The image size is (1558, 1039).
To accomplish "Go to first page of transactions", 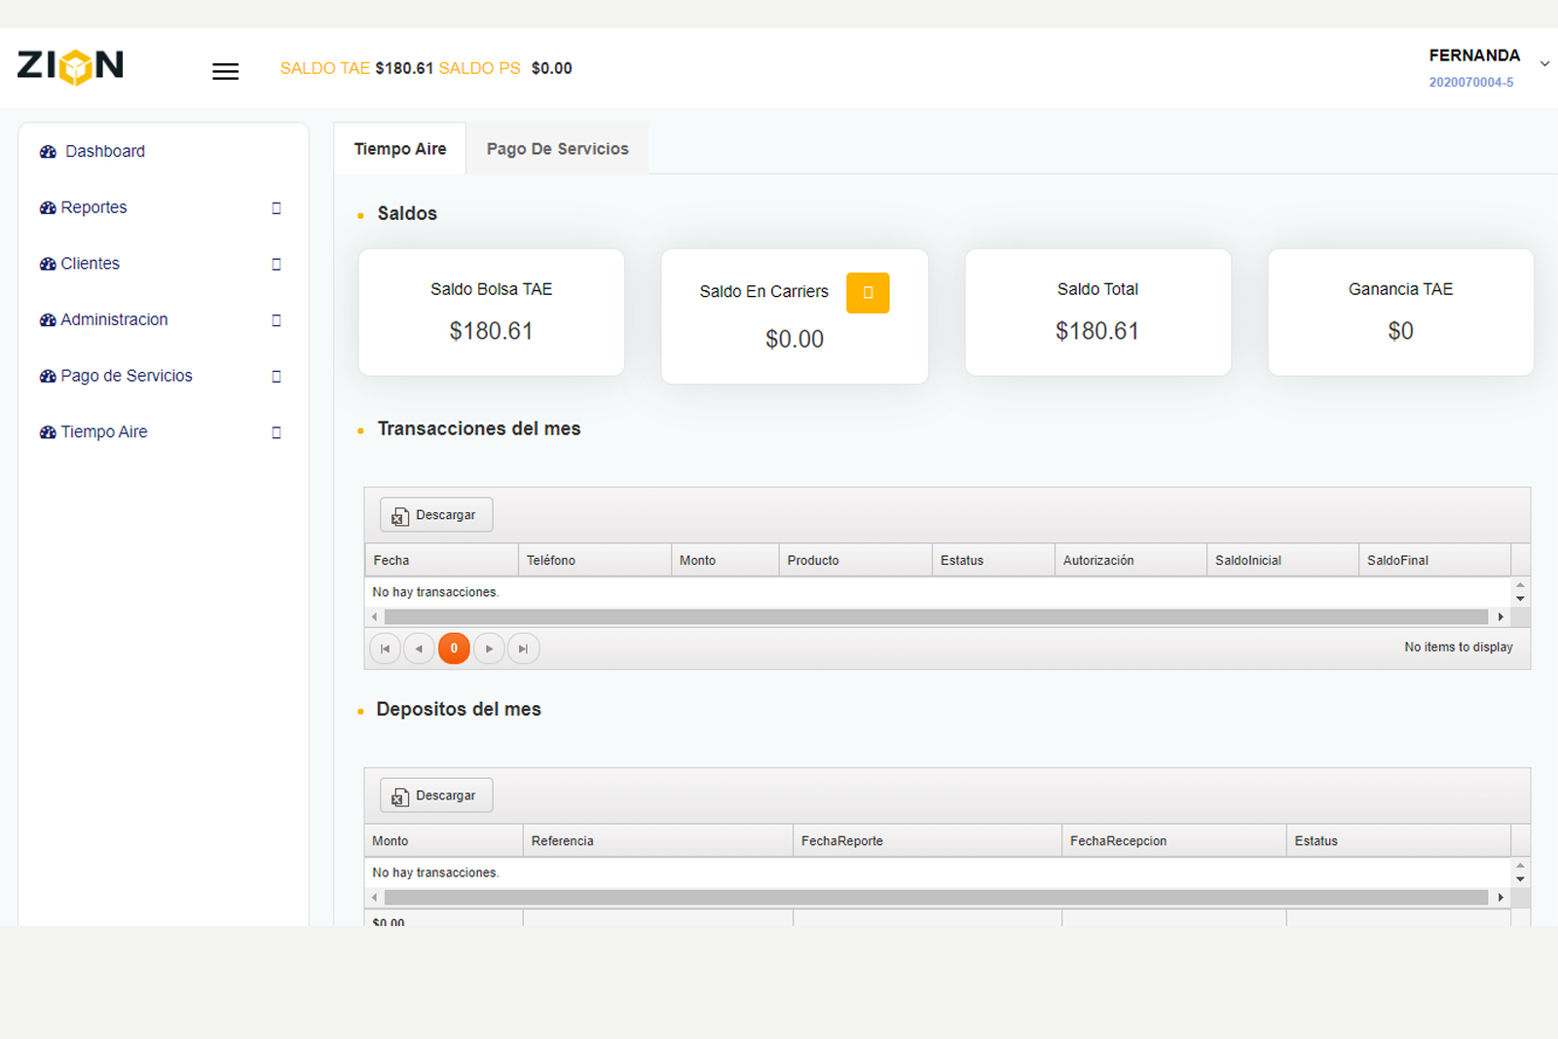I will click(385, 649).
